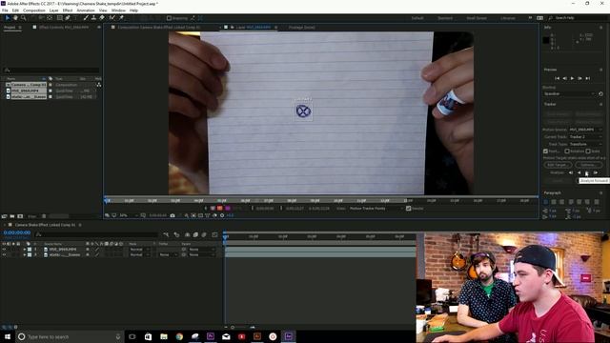Open the Spacebar shortcut dropdown in Preview
610x343 pixels.
pyautogui.click(x=569, y=93)
